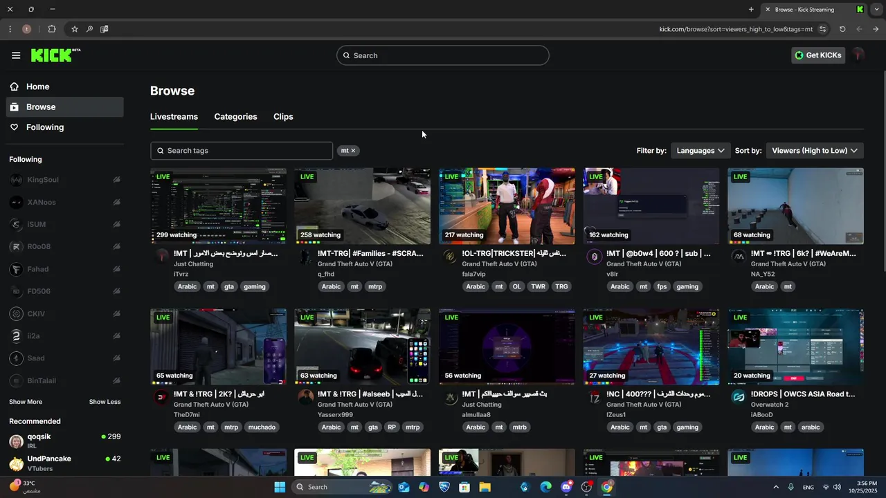
Task: Open the hamburger sidebar menu
Action: [x=16, y=55]
